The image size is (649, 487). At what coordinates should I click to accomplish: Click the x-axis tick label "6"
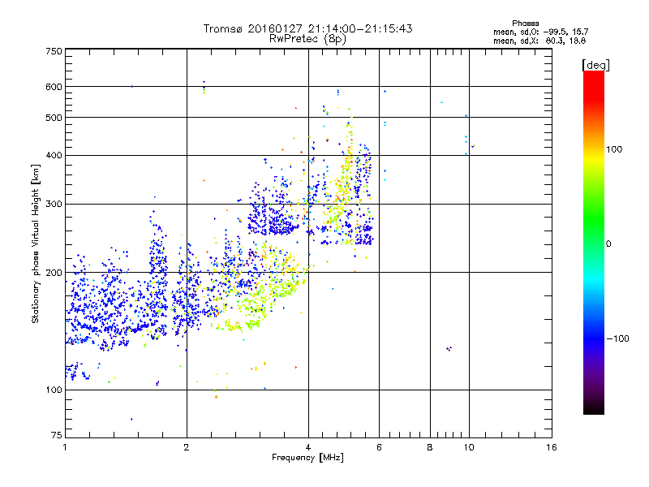[x=379, y=447]
